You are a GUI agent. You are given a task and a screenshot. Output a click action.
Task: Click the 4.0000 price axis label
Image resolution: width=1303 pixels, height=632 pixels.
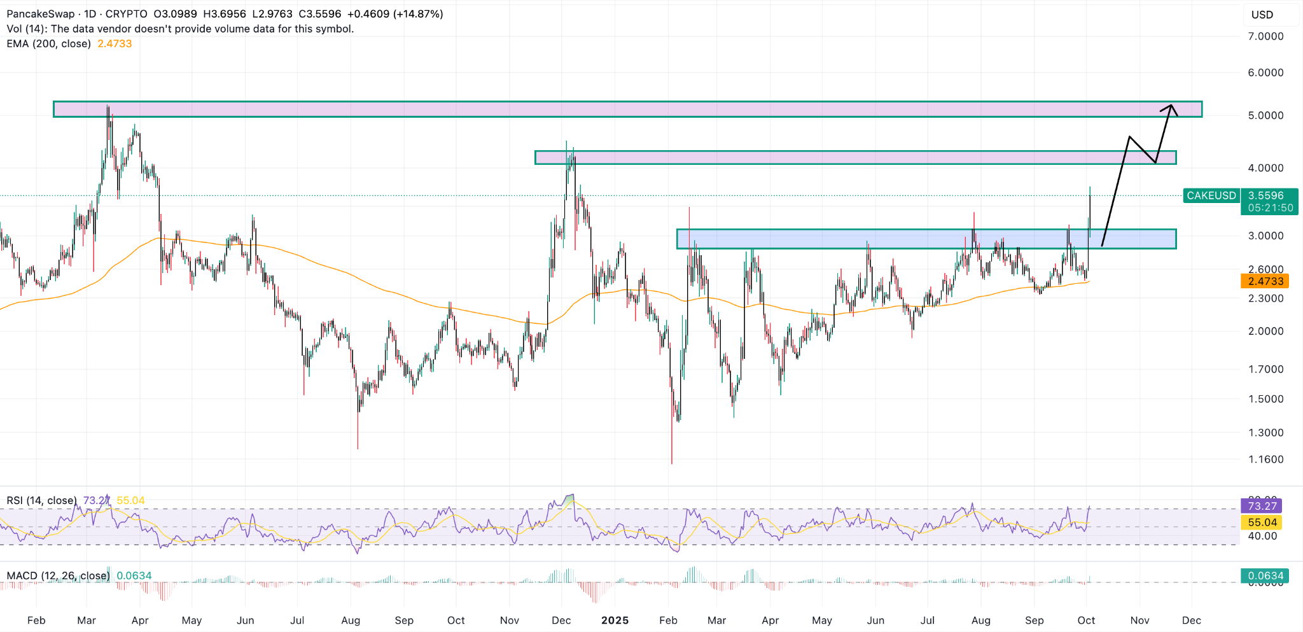1265,169
